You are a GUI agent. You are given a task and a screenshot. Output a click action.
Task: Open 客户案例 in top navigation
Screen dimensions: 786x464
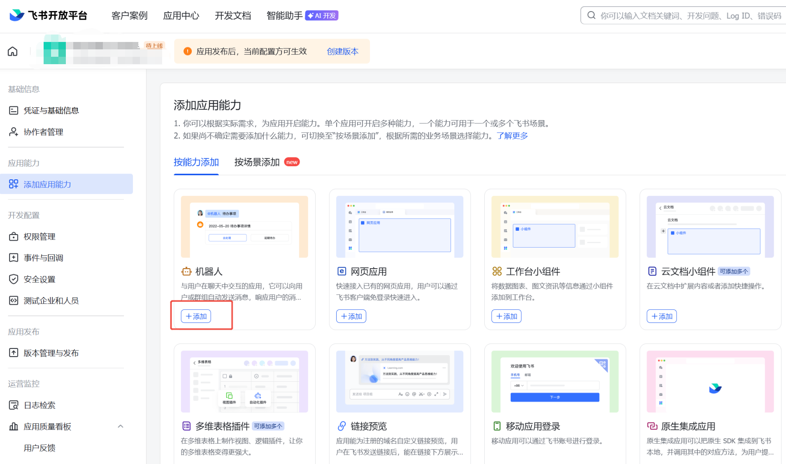click(x=129, y=16)
